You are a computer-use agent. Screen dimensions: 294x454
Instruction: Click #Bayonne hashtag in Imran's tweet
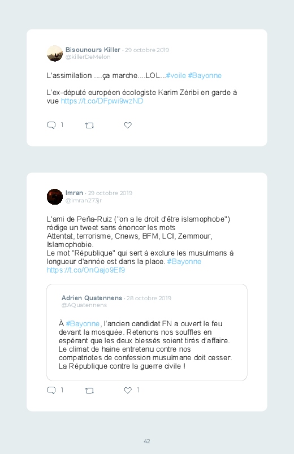click(x=184, y=262)
